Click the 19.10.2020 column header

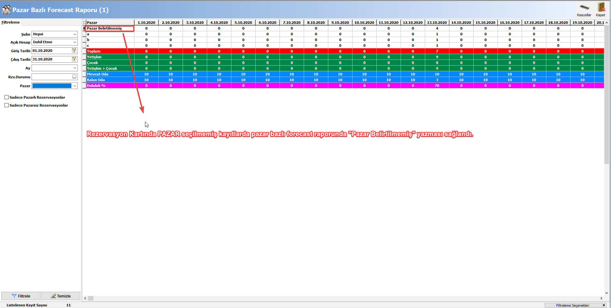tap(582, 23)
